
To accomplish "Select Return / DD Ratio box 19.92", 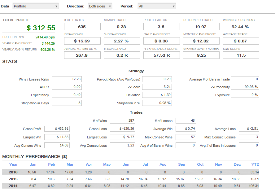I will (x=201, y=27).
